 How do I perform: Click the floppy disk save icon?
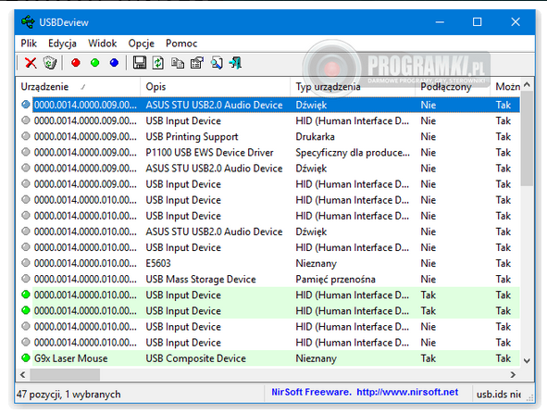(140, 63)
